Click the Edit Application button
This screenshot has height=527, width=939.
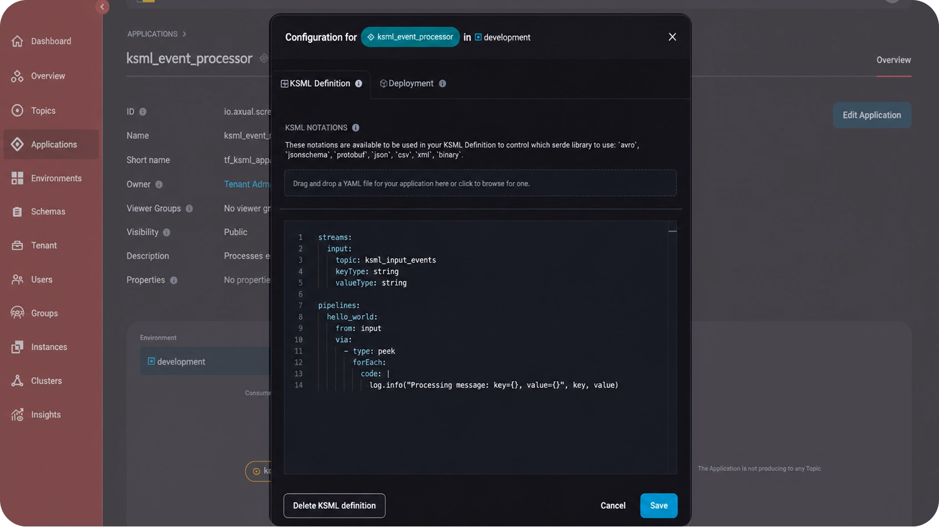coord(872,115)
